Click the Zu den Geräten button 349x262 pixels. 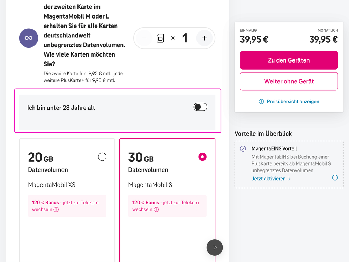pos(289,60)
